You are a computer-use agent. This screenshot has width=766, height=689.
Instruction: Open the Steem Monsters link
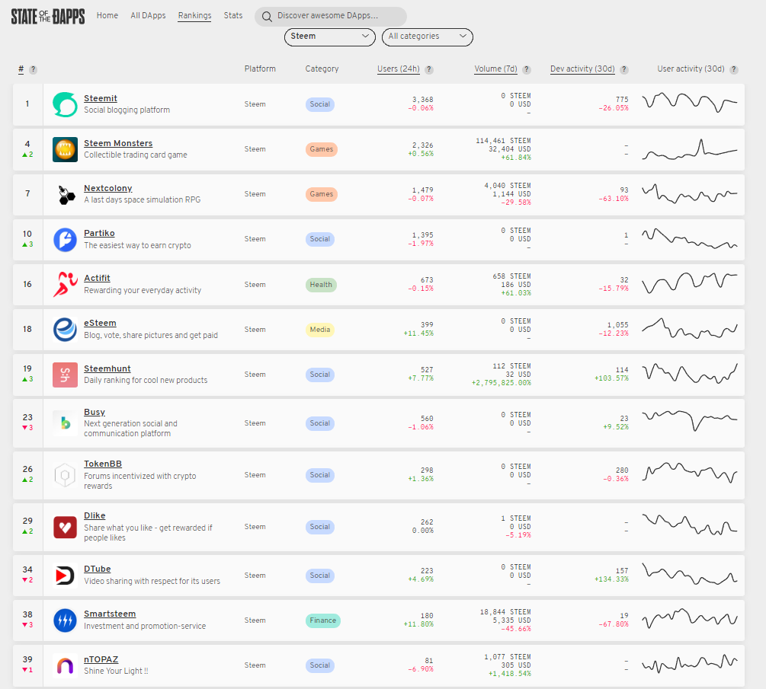click(117, 143)
